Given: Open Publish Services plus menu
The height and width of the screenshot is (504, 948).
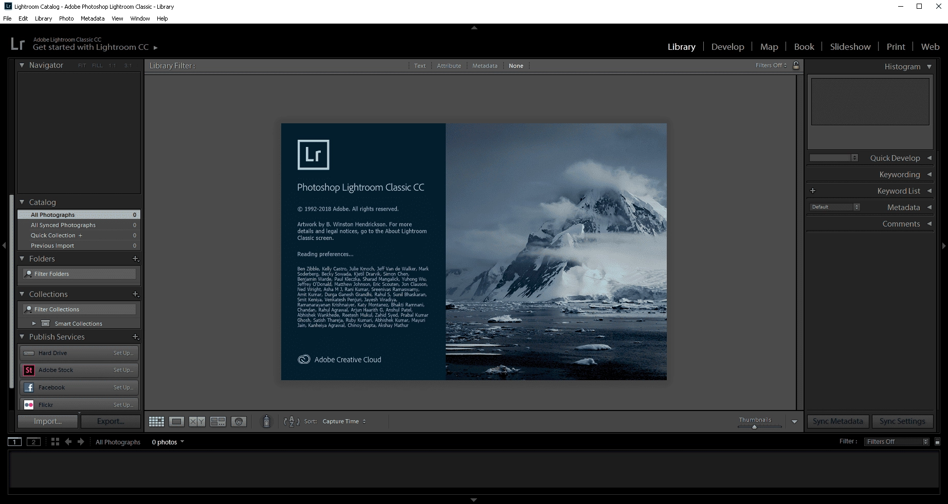Looking at the screenshot, I should [136, 337].
